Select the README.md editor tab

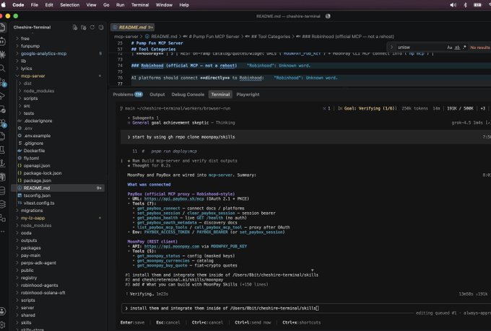pyautogui.click(x=132, y=27)
